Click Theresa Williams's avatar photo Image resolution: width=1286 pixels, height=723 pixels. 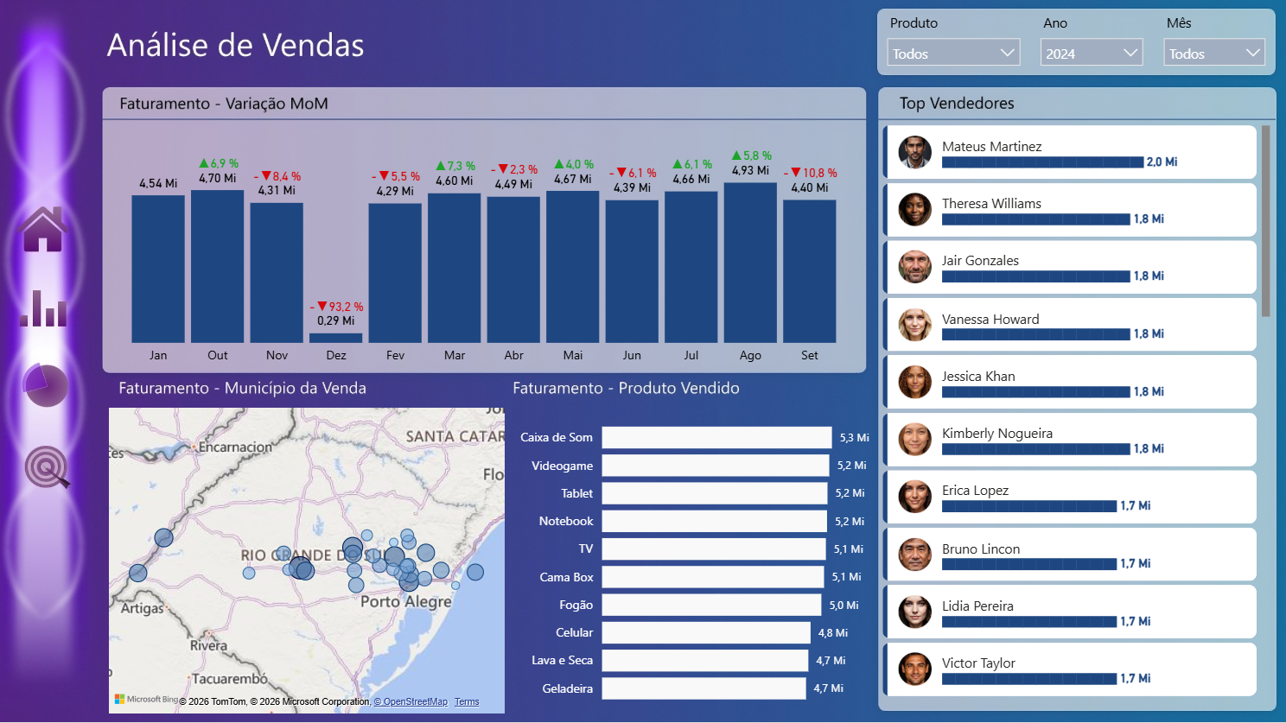point(914,209)
